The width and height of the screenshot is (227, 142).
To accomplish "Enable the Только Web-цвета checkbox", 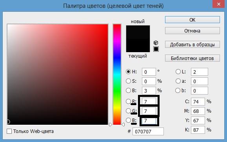I will click(9, 131).
